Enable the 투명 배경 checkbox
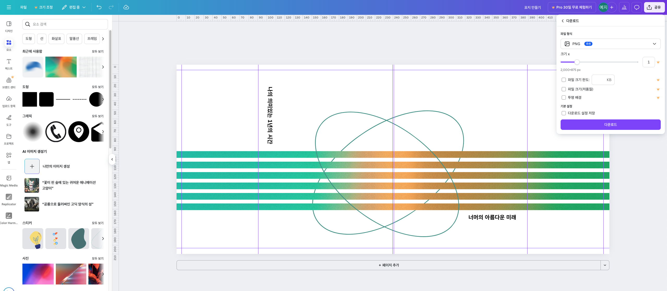 pos(564,98)
